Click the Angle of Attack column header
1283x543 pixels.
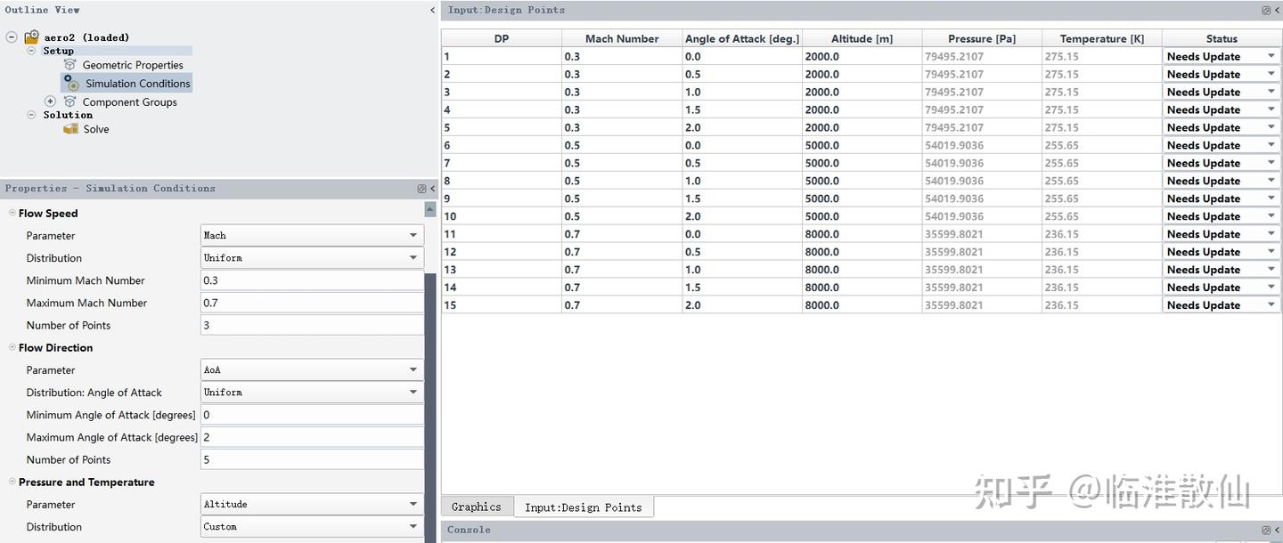point(742,38)
